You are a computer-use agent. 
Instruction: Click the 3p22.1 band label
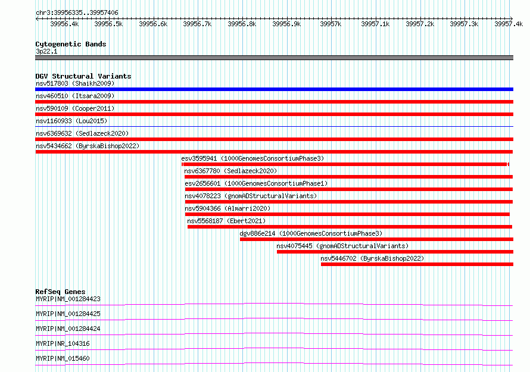(46, 51)
